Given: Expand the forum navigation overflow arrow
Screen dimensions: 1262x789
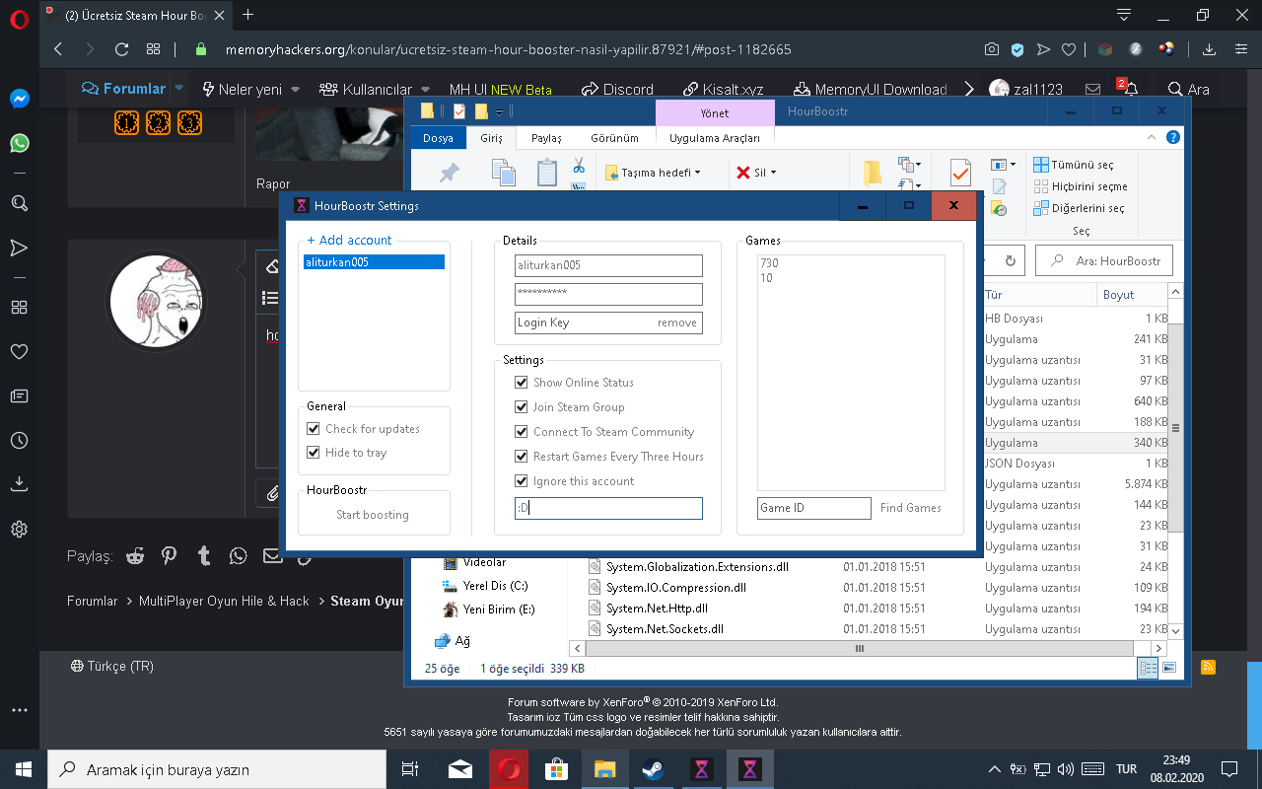Looking at the screenshot, I should (970, 89).
